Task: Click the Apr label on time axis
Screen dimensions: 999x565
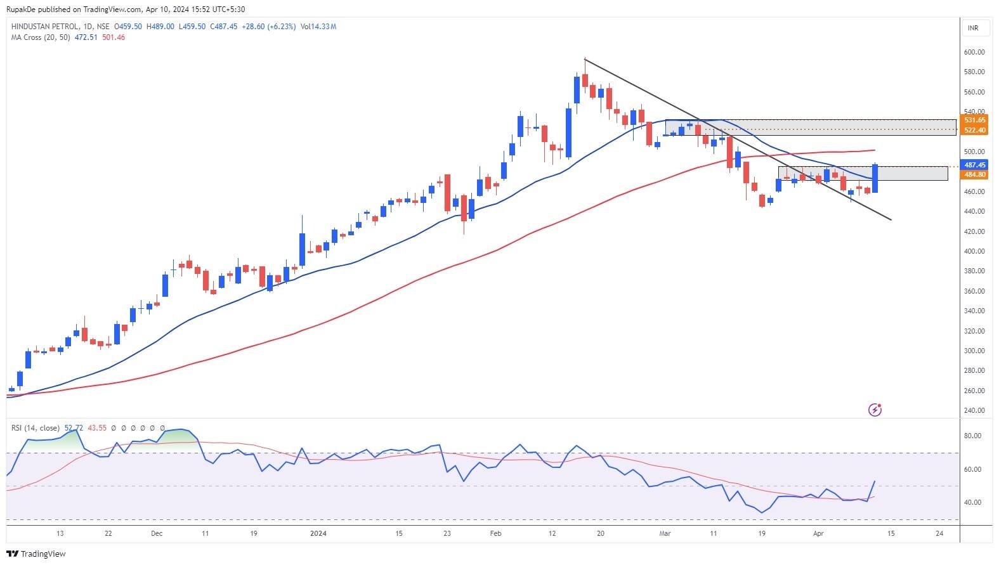Action: click(818, 533)
